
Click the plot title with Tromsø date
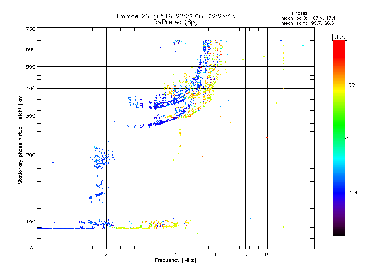pyautogui.click(x=175, y=16)
